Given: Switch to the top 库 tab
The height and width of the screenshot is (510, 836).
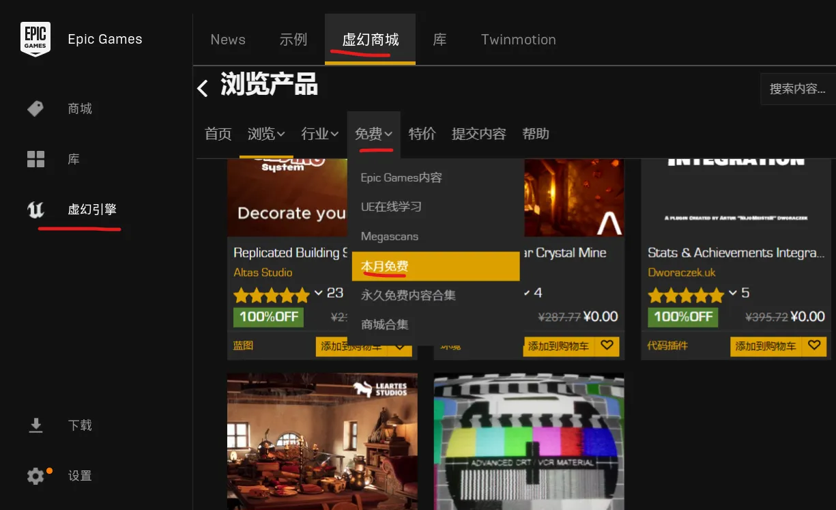Looking at the screenshot, I should 440,40.
